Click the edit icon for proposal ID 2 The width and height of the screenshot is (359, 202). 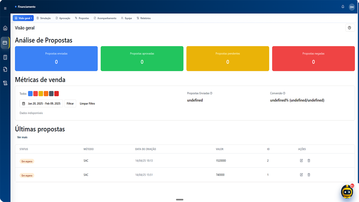(301, 160)
